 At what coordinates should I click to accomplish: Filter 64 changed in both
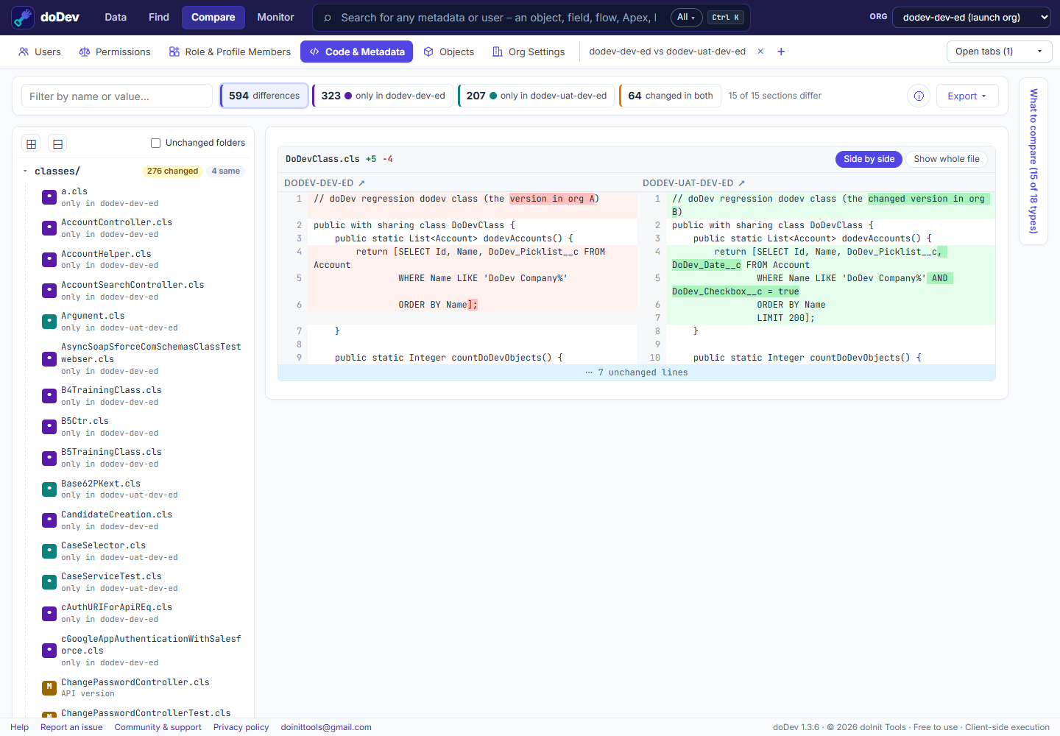pyautogui.click(x=670, y=96)
